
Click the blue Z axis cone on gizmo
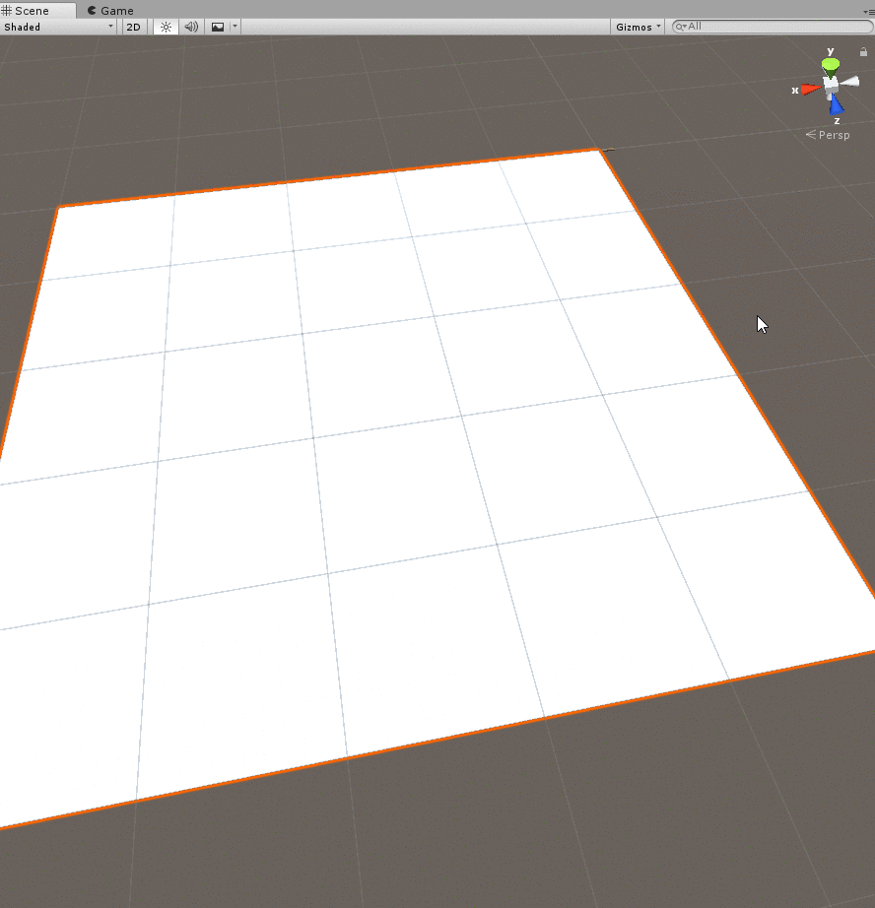837,104
